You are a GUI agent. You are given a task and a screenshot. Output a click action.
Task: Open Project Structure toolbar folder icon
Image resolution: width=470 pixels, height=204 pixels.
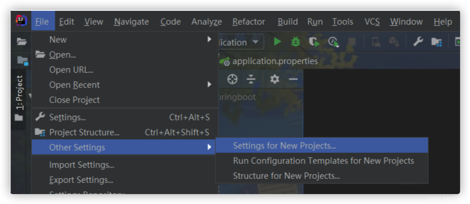pos(436,42)
